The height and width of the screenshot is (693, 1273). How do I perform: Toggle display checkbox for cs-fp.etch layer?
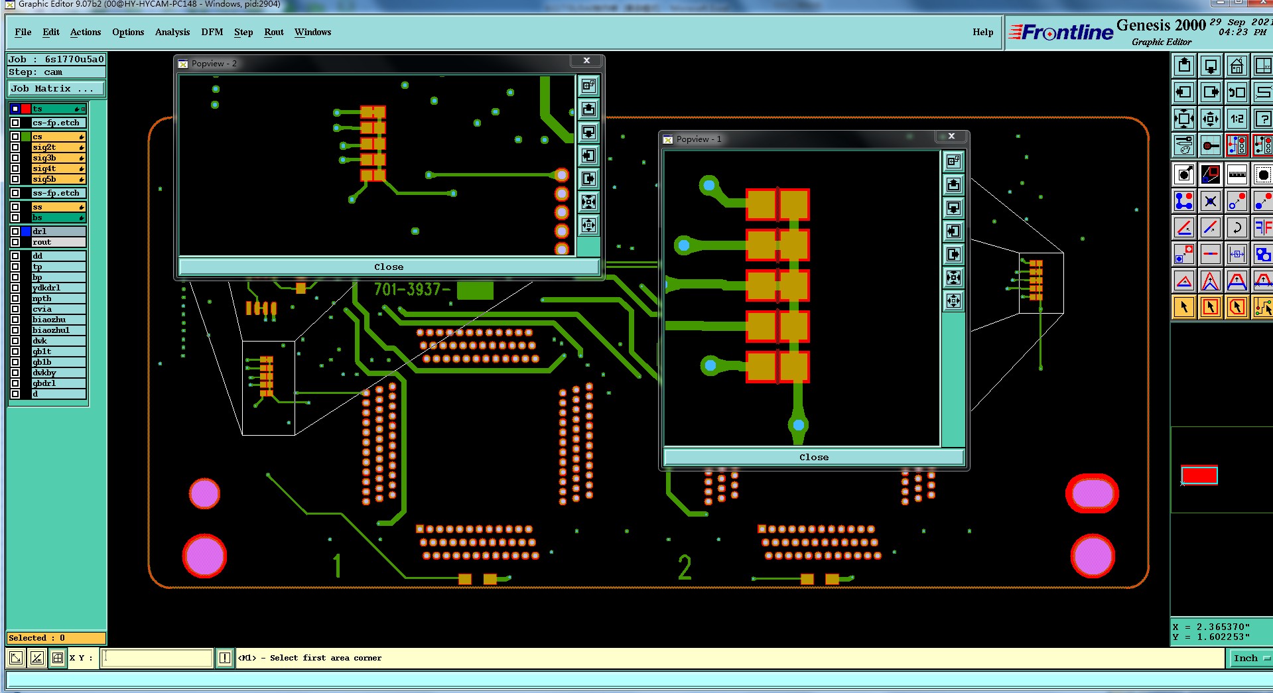15,123
